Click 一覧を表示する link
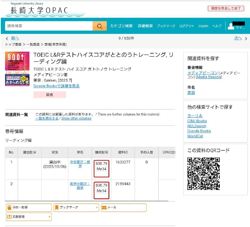The width and height of the screenshot is (250, 227). (47, 118)
